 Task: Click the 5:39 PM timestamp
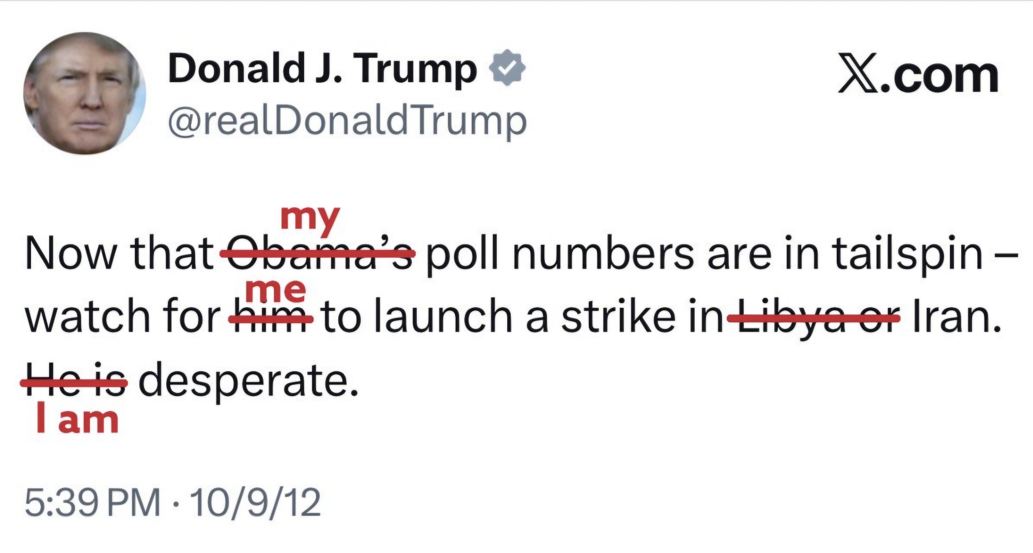coord(92,502)
